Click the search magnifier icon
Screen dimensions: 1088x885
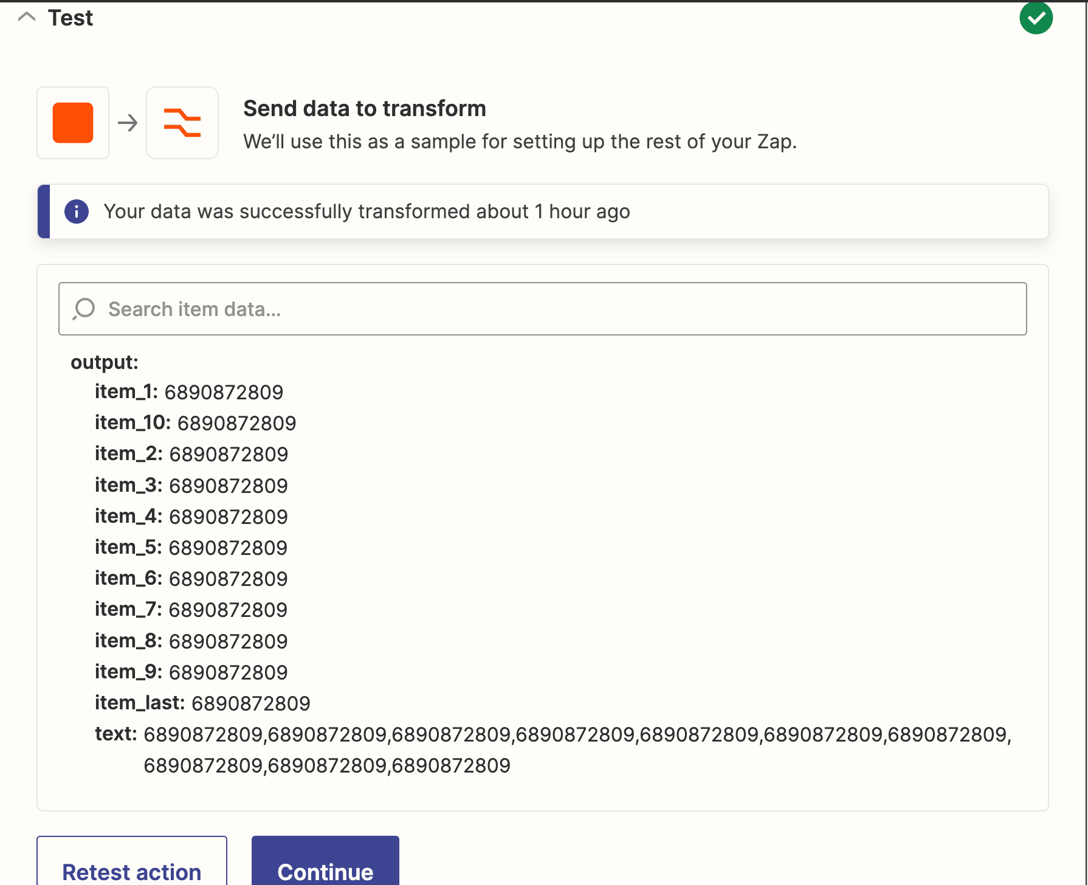[x=84, y=309]
